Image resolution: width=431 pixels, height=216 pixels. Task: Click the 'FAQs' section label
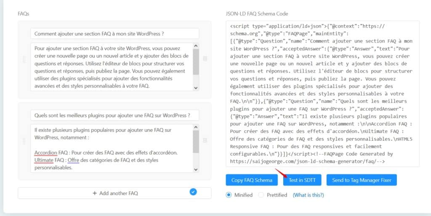pyautogui.click(x=24, y=14)
